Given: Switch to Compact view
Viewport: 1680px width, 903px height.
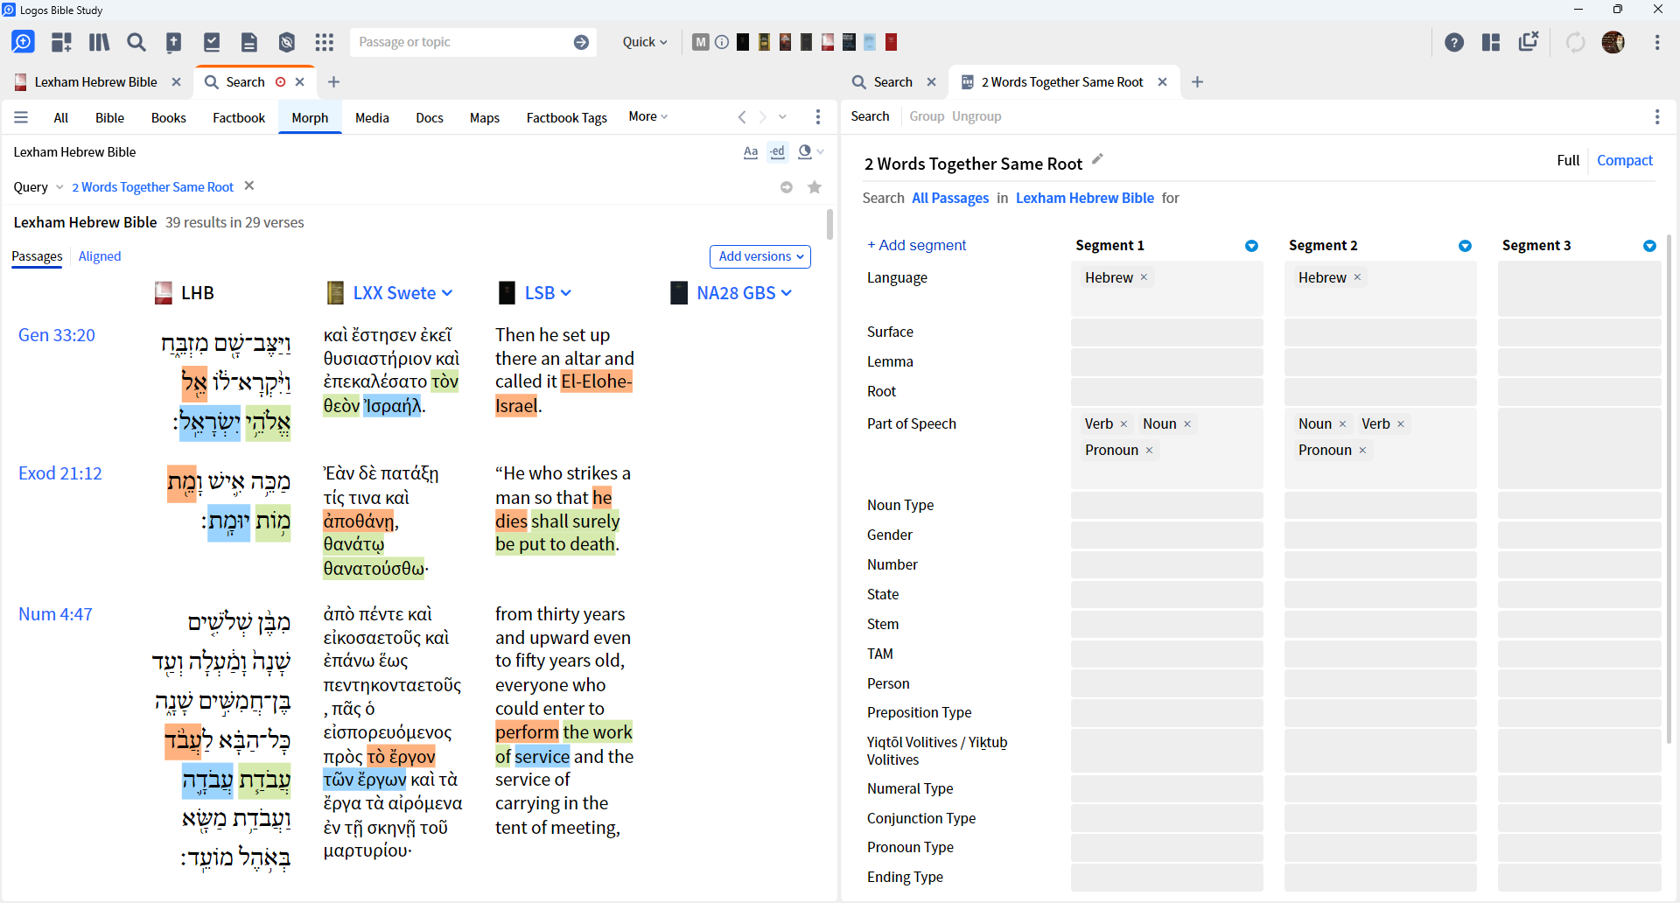Looking at the screenshot, I should pyautogui.click(x=1625, y=160).
